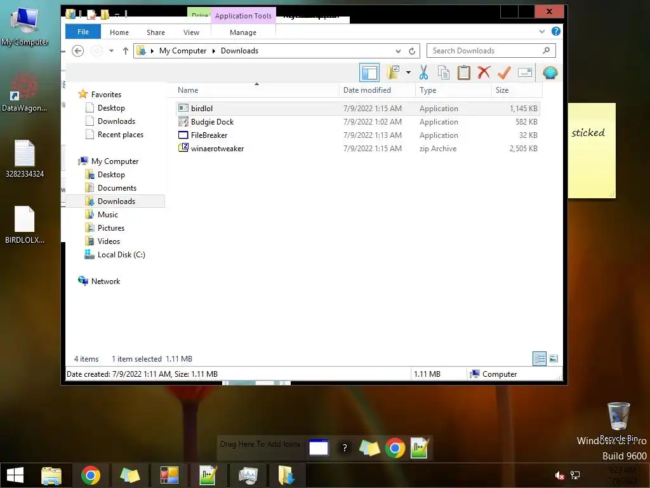Screen dimensions: 650x488
Task: Open recent locations dropdown arrow
Action: point(111,51)
